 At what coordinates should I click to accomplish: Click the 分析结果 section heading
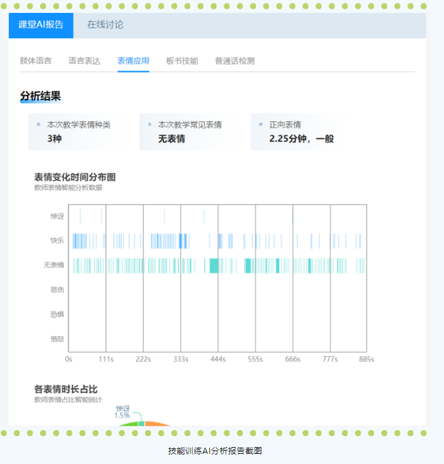(40, 96)
